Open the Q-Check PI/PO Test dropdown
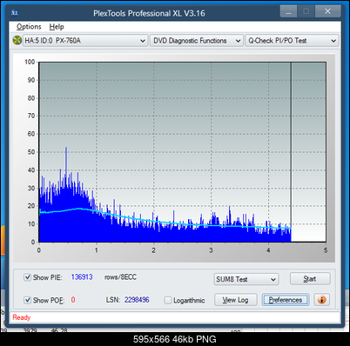 pyautogui.click(x=292, y=41)
